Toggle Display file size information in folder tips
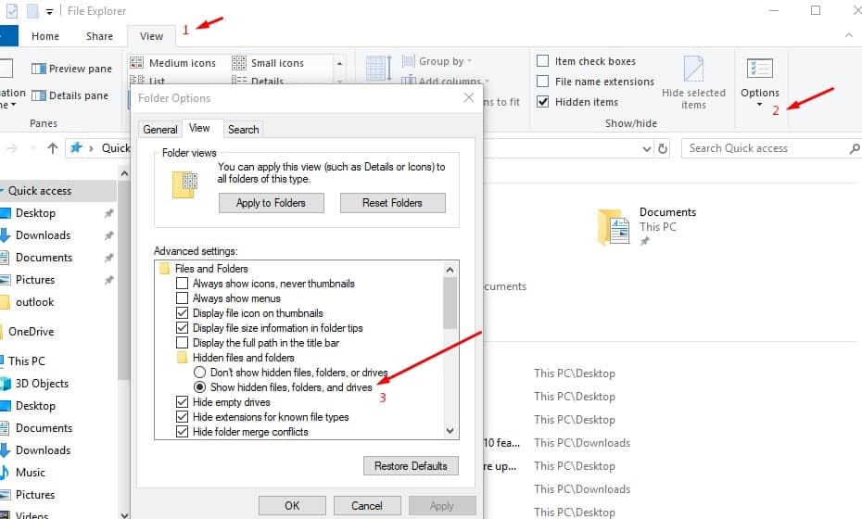Image resolution: width=862 pixels, height=519 pixels. [182, 328]
